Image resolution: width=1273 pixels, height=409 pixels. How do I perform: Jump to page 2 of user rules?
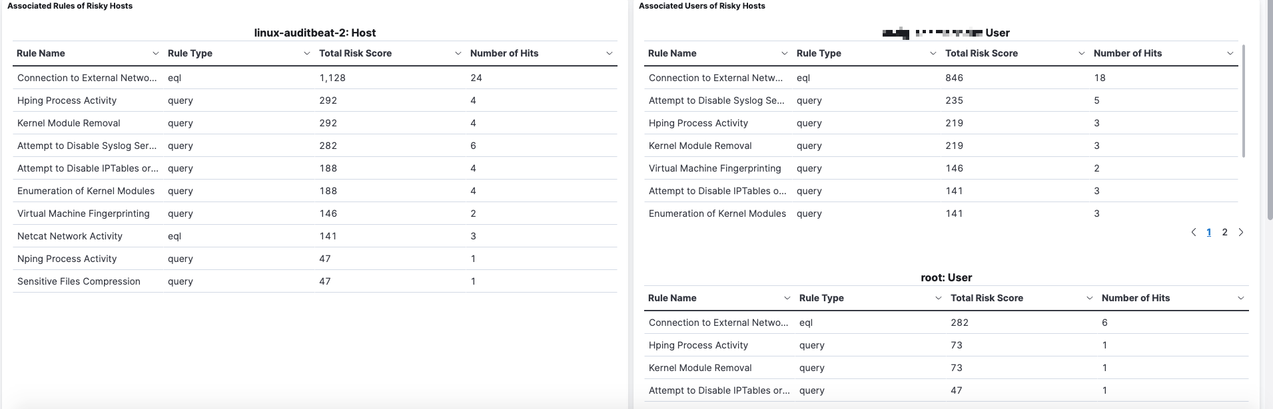click(1224, 232)
